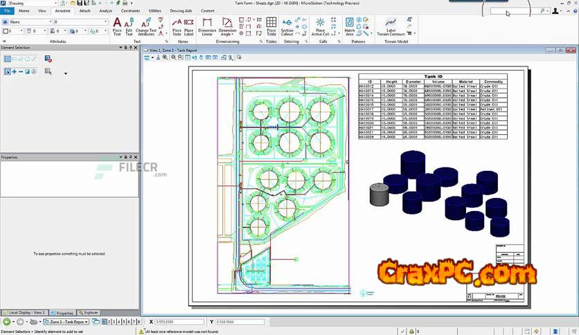Click the Edit Text tool
Screen dimensions: 579x335
[x=129, y=26]
